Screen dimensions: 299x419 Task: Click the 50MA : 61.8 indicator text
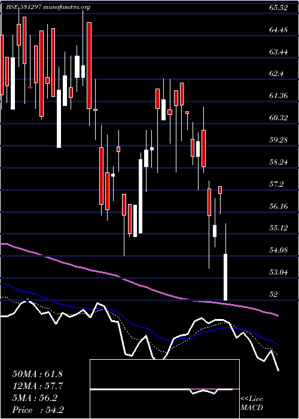tap(37, 374)
